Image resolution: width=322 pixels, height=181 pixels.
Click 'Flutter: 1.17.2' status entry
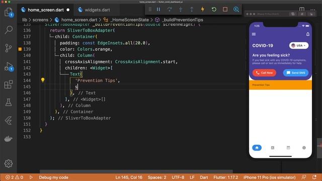click(226, 177)
